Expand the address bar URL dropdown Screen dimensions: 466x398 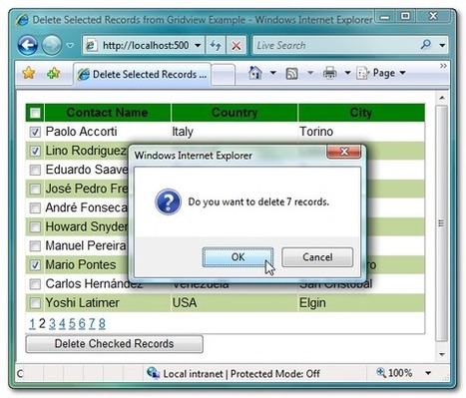[x=198, y=45]
